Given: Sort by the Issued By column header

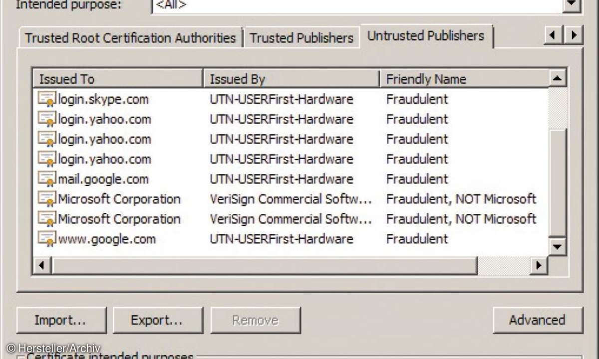Looking at the screenshot, I should [x=292, y=79].
